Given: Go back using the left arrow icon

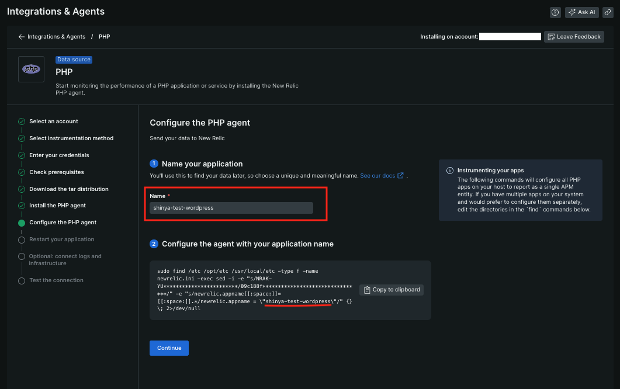Looking at the screenshot, I should [22, 37].
